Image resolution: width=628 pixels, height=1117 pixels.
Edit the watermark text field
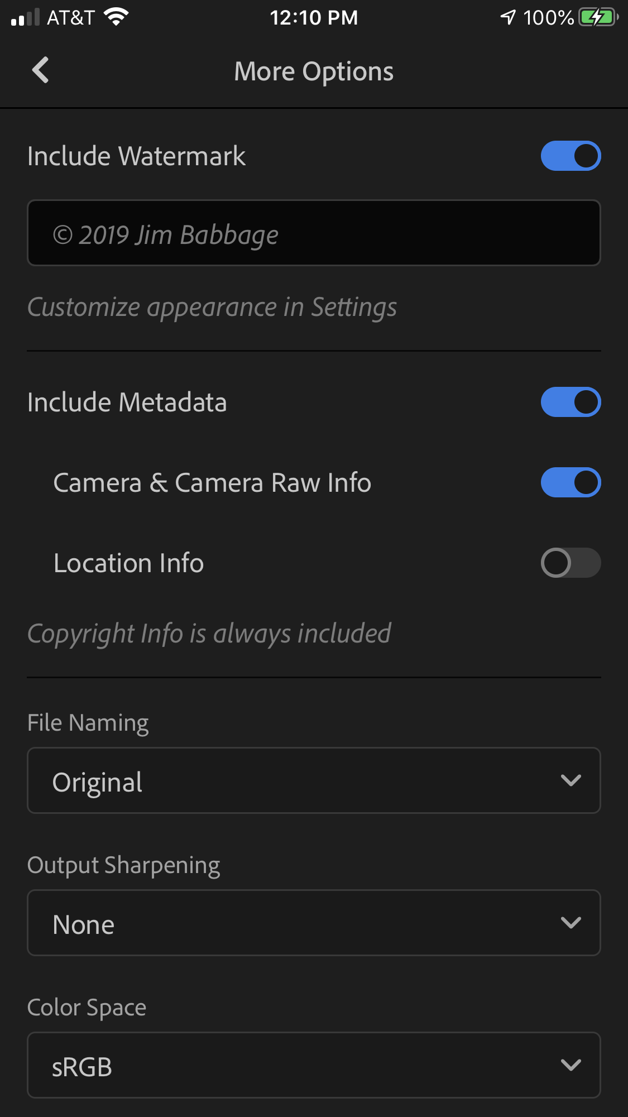(314, 233)
